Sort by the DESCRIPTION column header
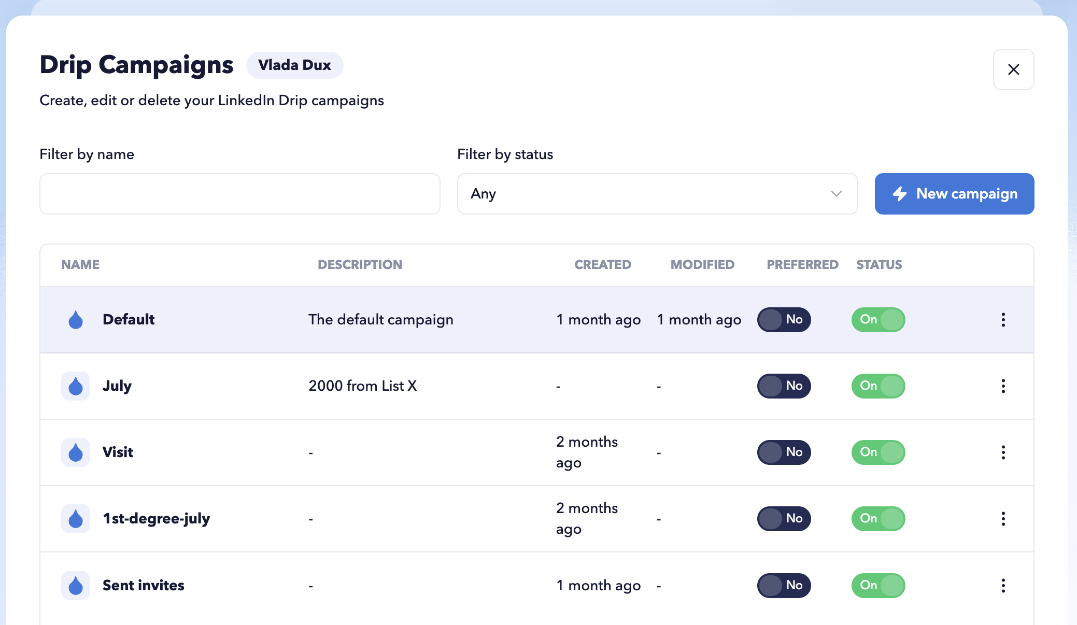Screen dimensions: 1077x625 click(360, 265)
